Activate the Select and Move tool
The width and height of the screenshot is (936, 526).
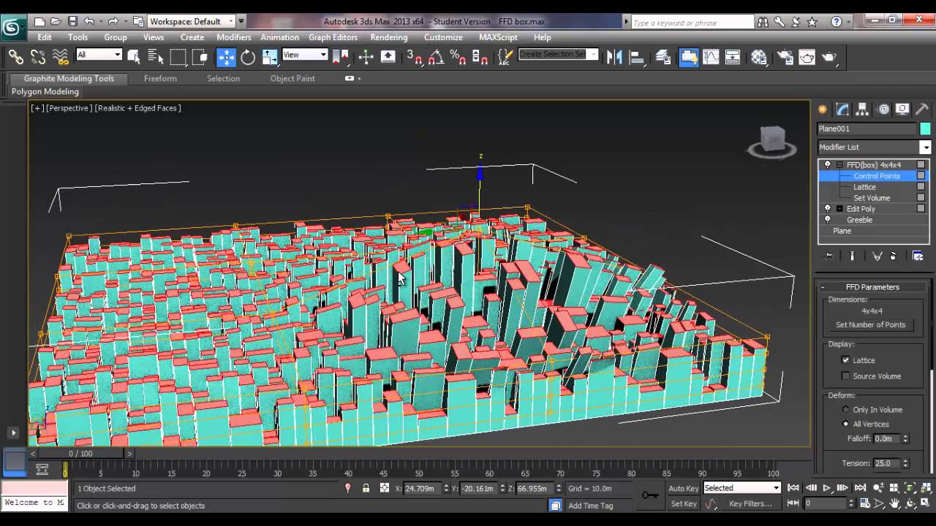[x=226, y=57]
